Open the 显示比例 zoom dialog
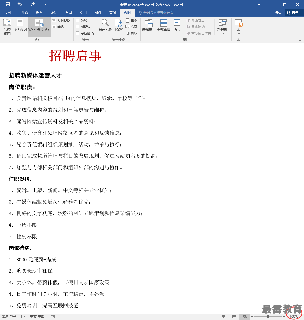Image resolution: width=304 pixels, height=320 pixels. tap(105, 25)
